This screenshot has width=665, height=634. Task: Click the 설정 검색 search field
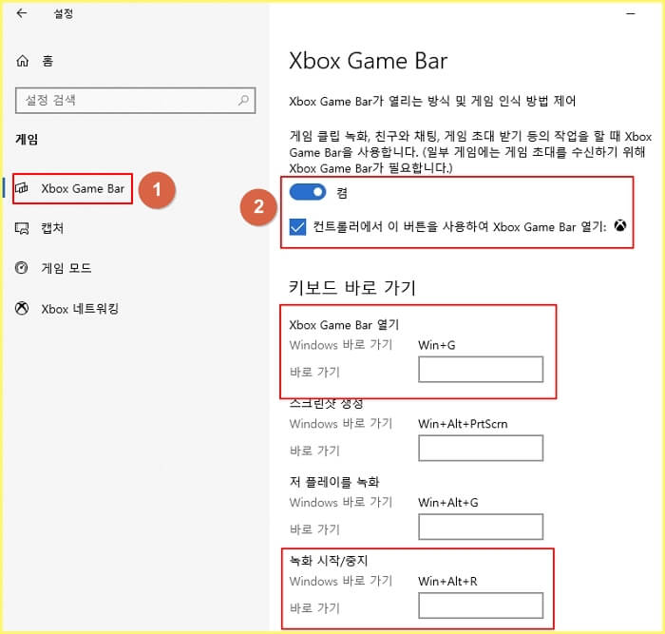(135, 101)
